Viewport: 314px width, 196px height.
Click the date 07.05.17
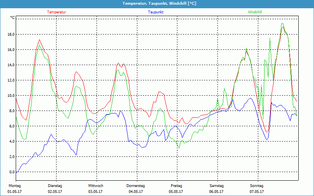(257, 192)
